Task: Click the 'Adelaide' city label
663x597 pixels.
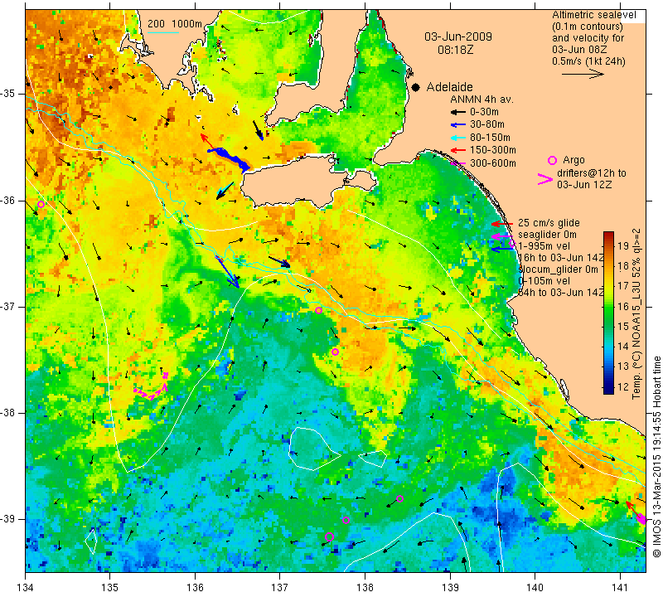Action: point(449,87)
